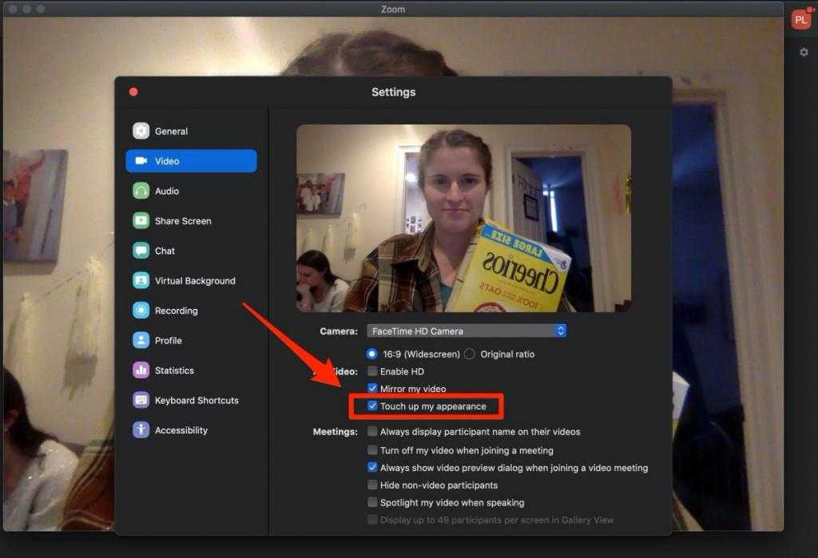Click the gear icon below PL avatar
The width and height of the screenshot is (818, 558).
[804, 53]
